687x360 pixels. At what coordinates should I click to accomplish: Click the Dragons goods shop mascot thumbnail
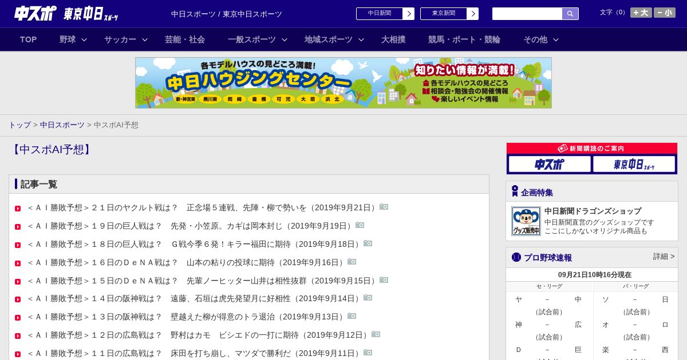tap(526, 221)
